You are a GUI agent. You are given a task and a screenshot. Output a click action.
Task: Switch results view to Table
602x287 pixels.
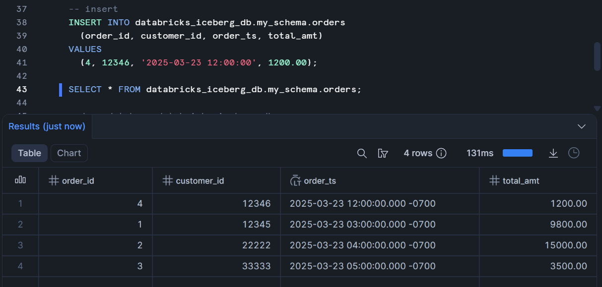(29, 153)
